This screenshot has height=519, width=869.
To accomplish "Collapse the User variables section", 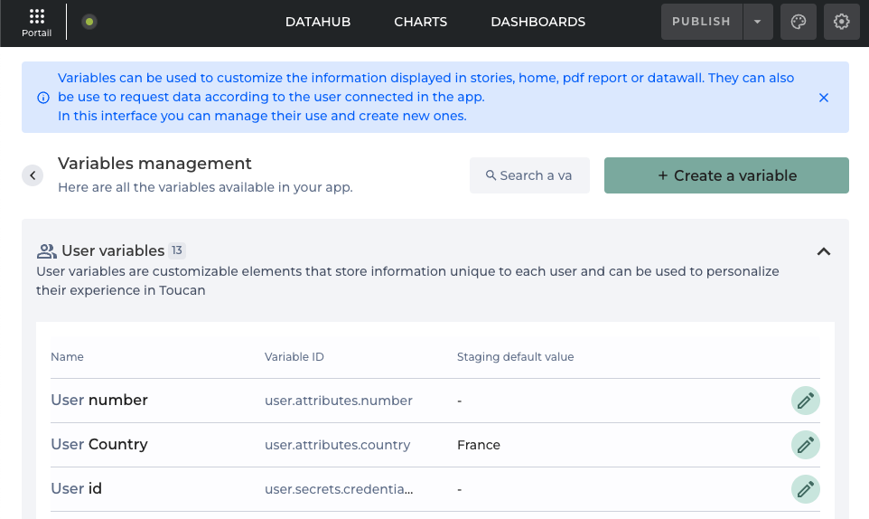I will point(823,251).
